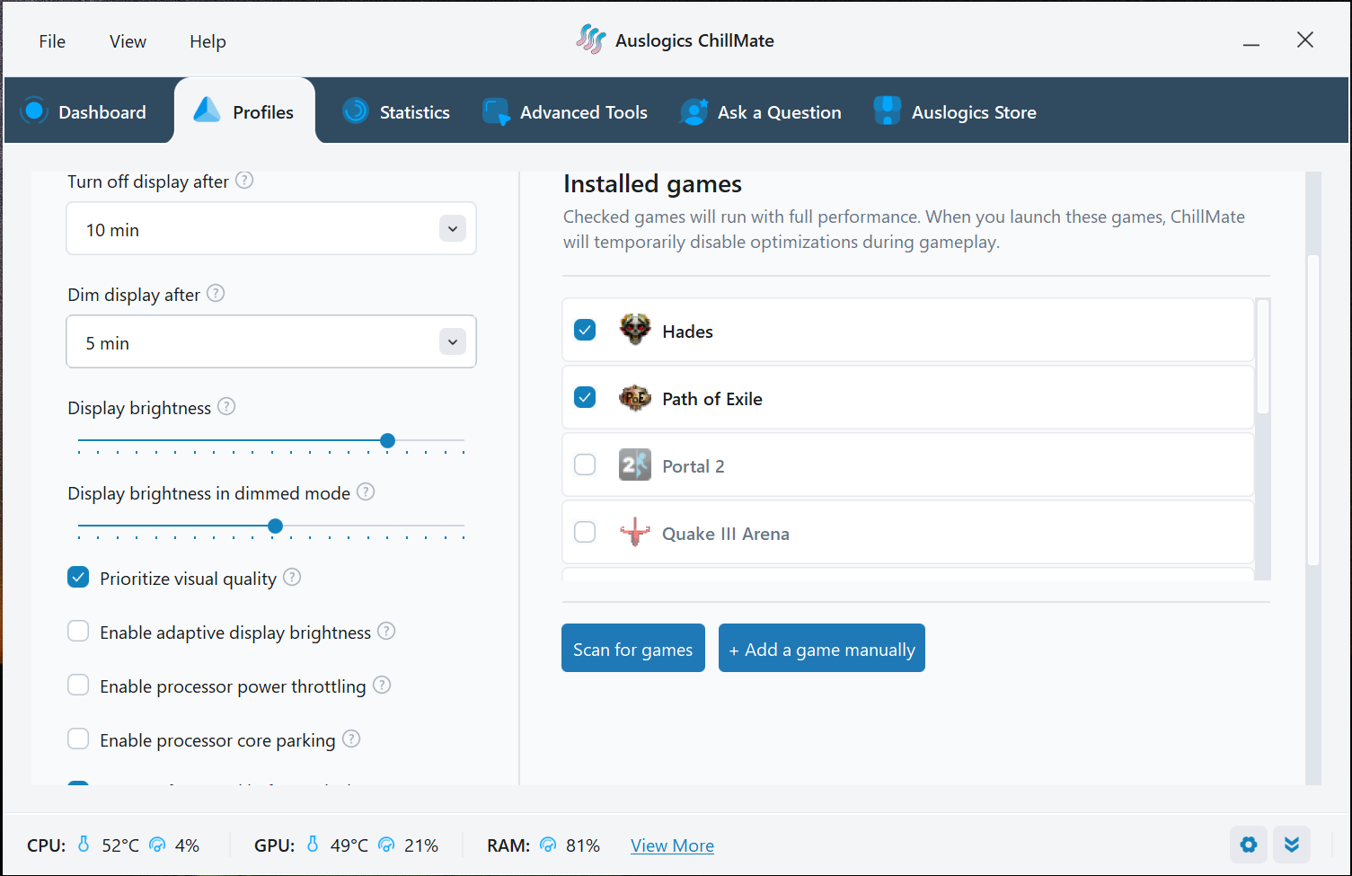The image size is (1352, 876).
Task: Click help icon next to Turn off display after
Action: coord(244,181)
